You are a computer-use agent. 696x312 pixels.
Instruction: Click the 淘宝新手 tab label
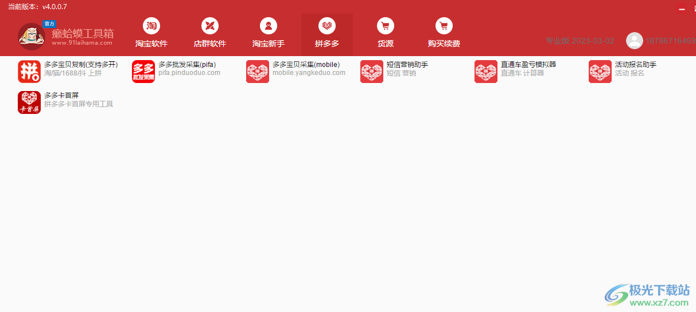269,44
